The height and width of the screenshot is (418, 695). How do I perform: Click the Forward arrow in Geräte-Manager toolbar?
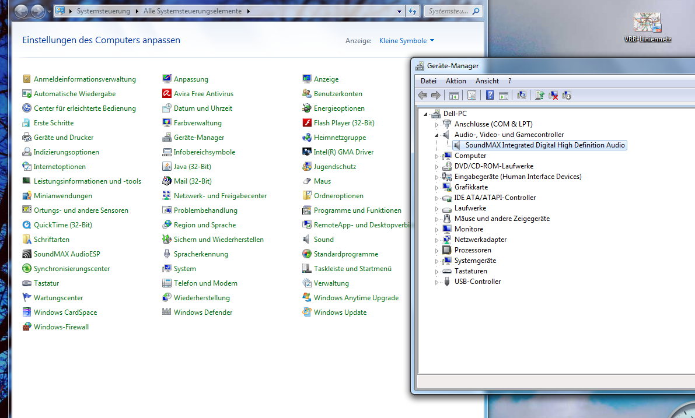[436, 95]
